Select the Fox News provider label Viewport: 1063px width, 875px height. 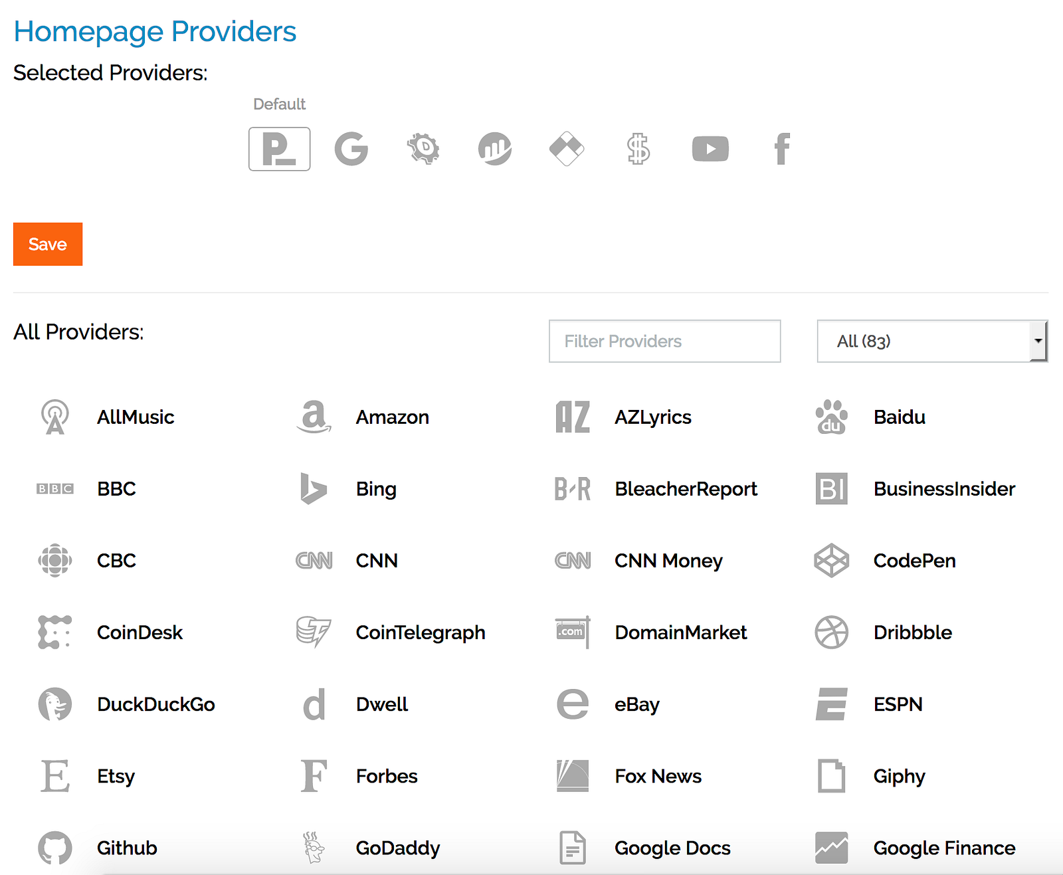click(x=658, y=775)
